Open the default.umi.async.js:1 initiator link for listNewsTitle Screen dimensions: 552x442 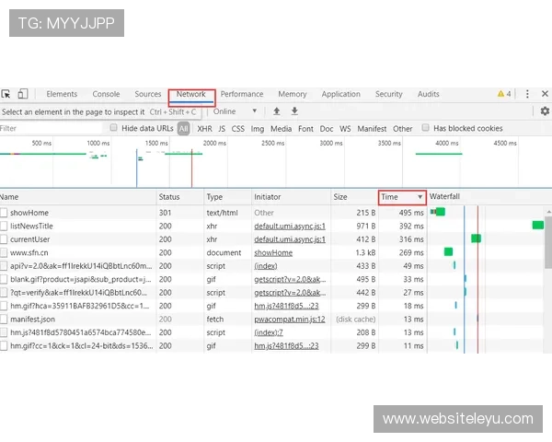[x=289, y=226]
